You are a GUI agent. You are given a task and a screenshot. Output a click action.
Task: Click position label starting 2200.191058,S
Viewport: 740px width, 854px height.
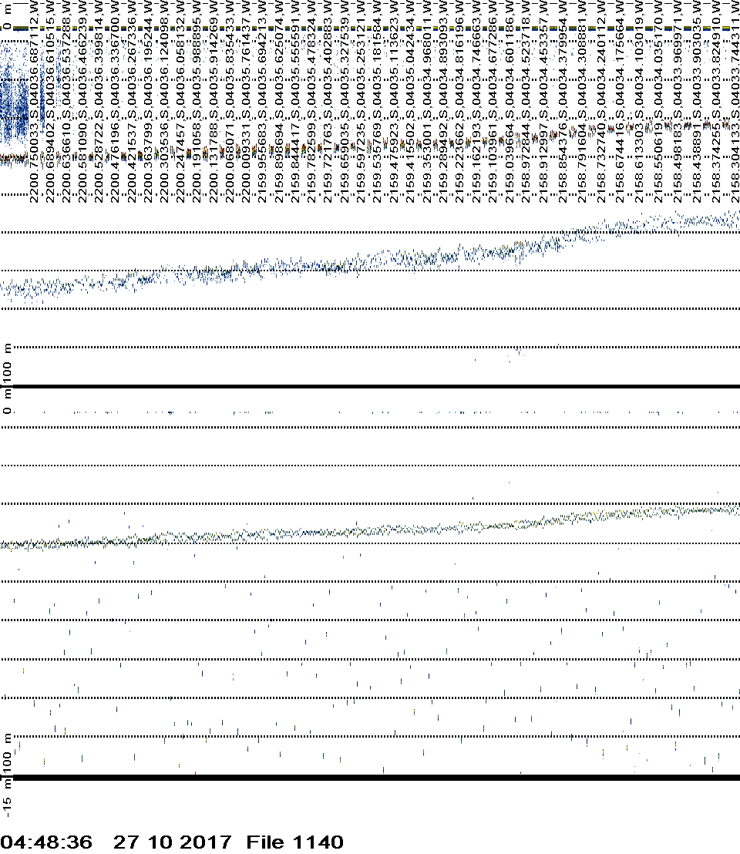click(197, 101)
